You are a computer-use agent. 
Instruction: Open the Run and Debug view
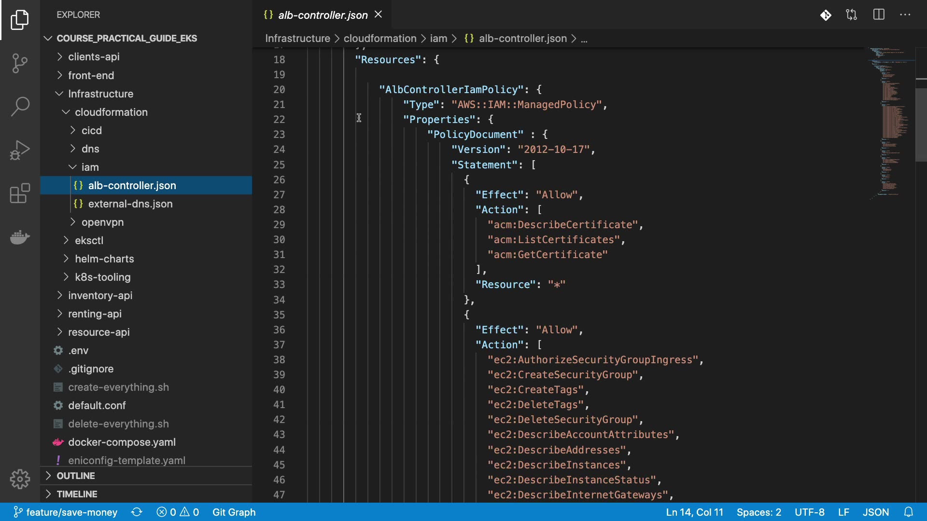(20, 150)
